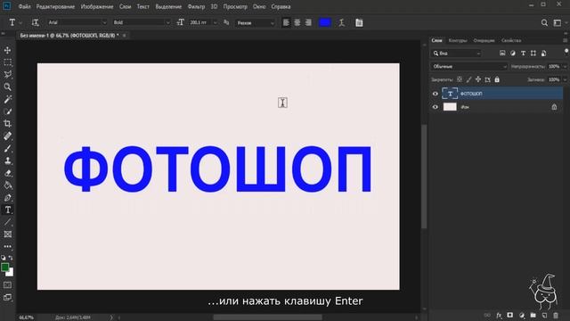Toggle filter for pixel layers
This screenshot has height=321, width=570.
[502, 53]
